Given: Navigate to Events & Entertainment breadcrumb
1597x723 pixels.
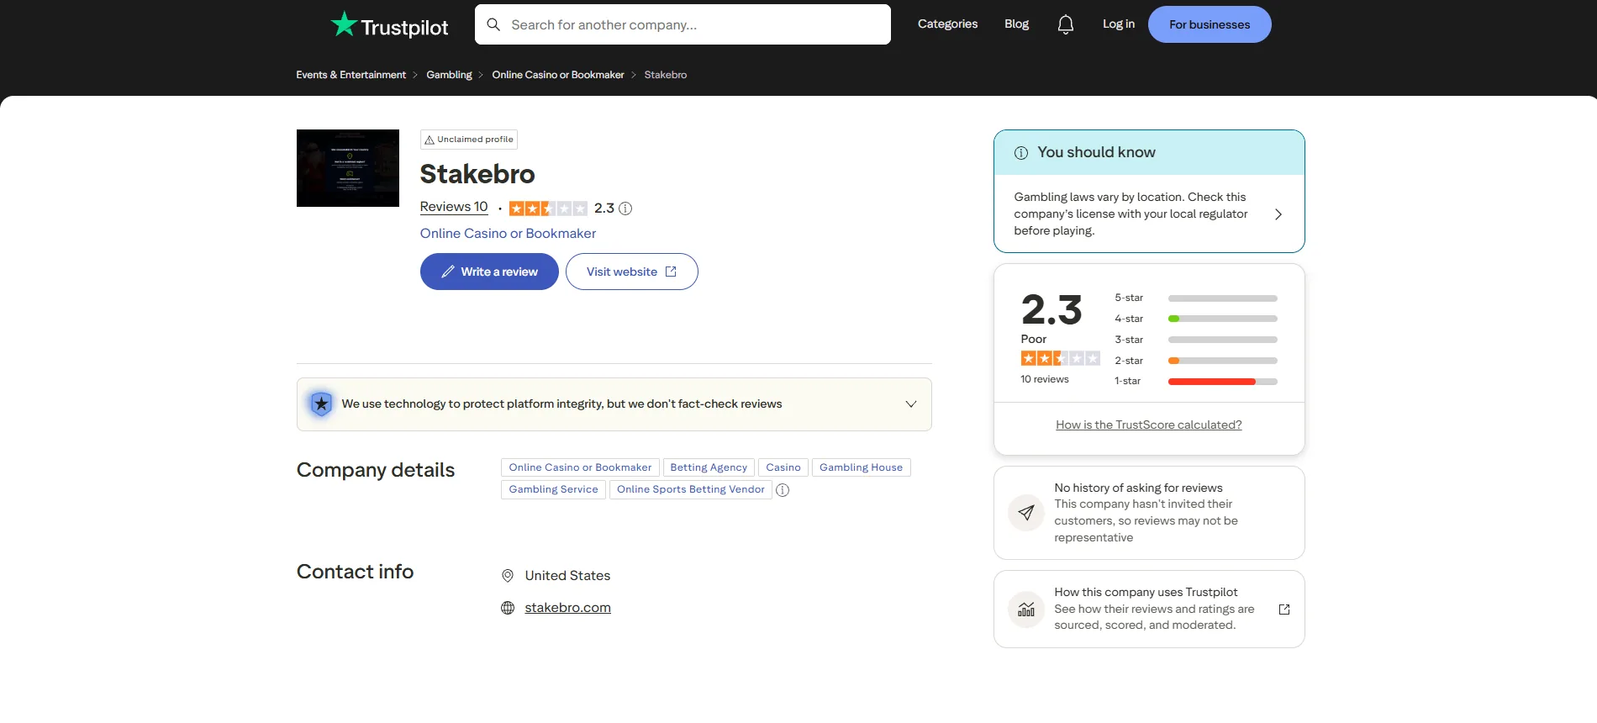Looking at the screenshot, I should pyautogui.click(x=350, y=75).
